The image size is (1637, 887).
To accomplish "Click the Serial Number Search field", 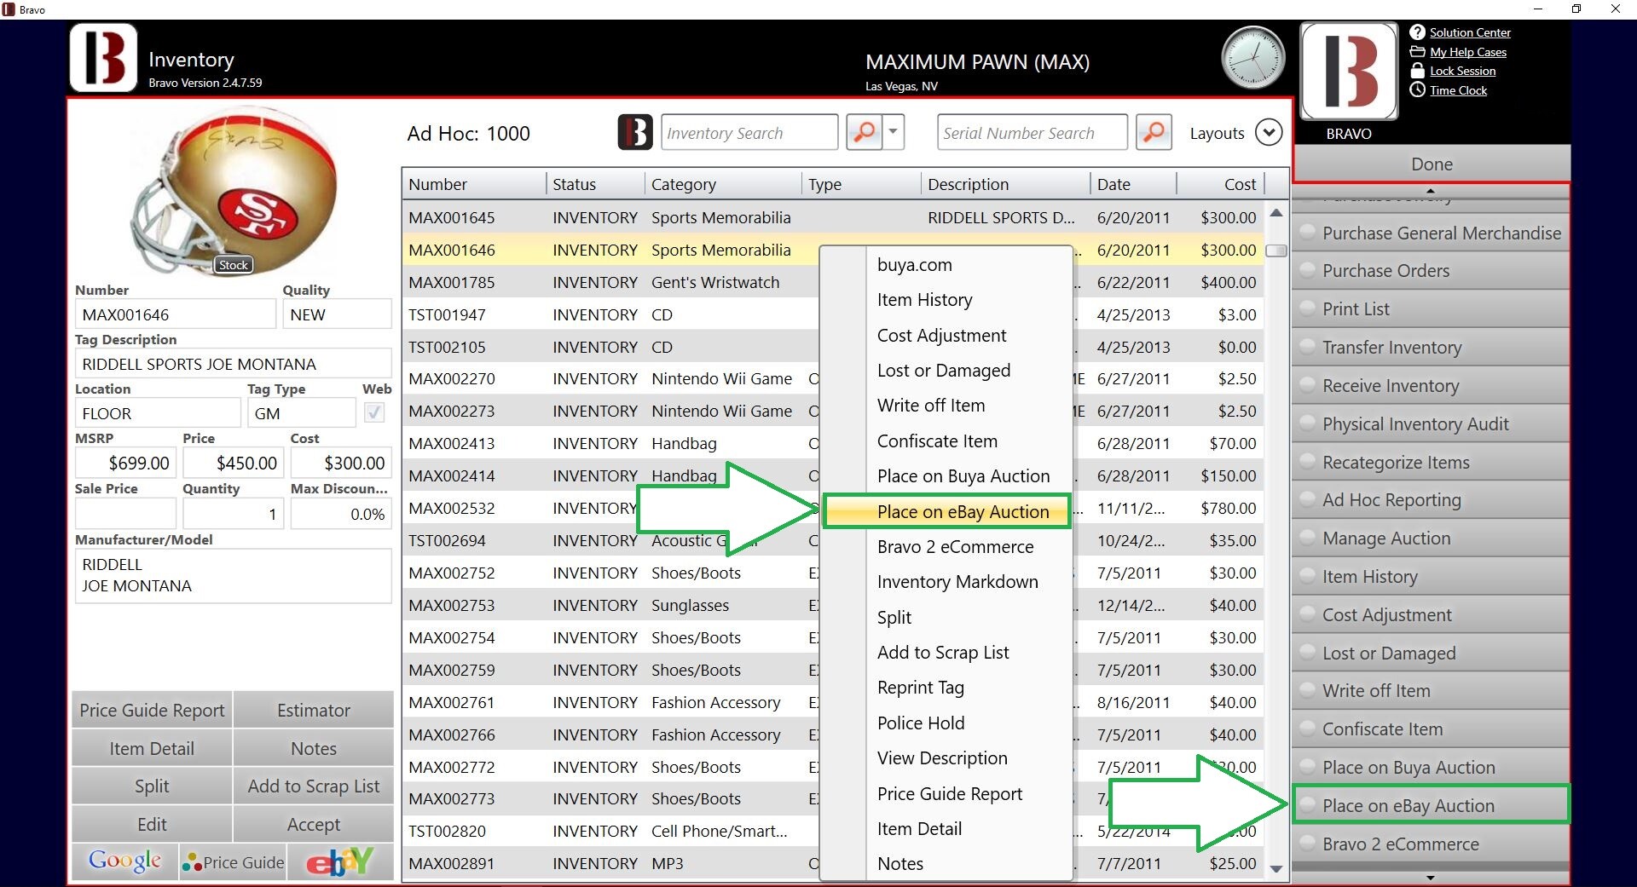I will point(1032,133).
